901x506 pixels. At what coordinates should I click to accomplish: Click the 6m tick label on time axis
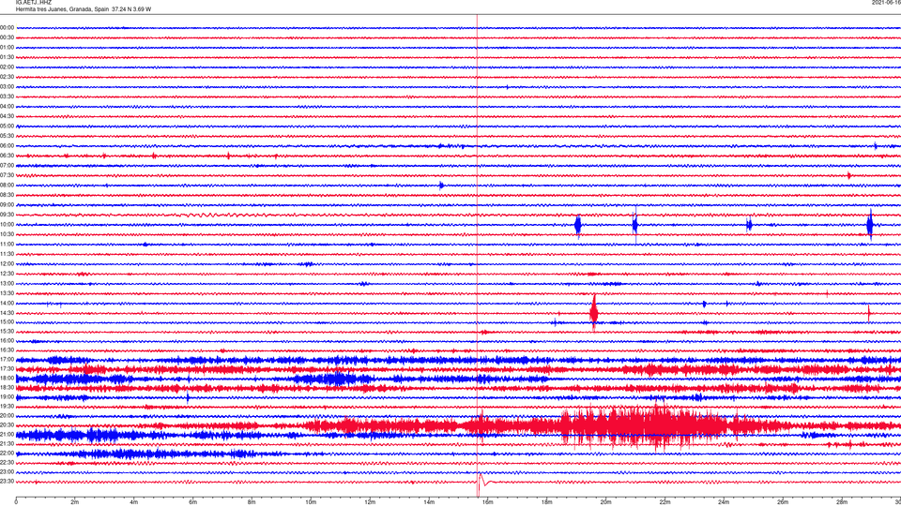click(192, 502)
